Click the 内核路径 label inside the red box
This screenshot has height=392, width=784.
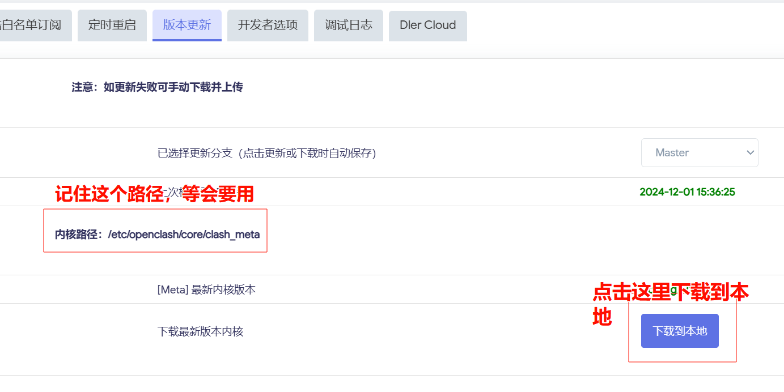click(80, 235)
